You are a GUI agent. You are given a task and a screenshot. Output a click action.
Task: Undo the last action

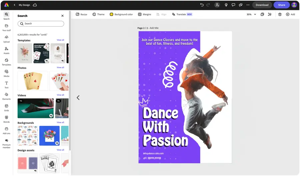point(202,5)
